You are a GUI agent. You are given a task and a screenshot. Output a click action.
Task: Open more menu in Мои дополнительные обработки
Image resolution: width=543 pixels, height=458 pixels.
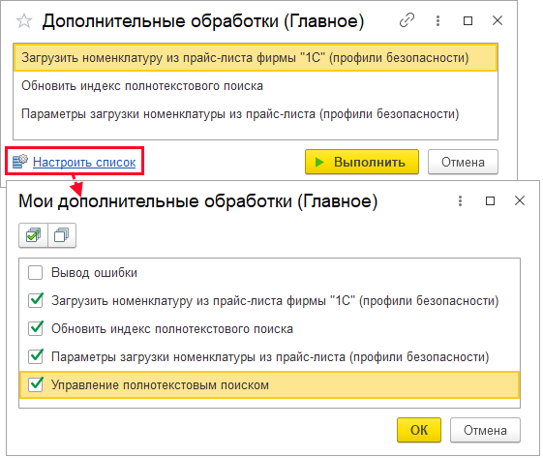[x=460, y=200]
